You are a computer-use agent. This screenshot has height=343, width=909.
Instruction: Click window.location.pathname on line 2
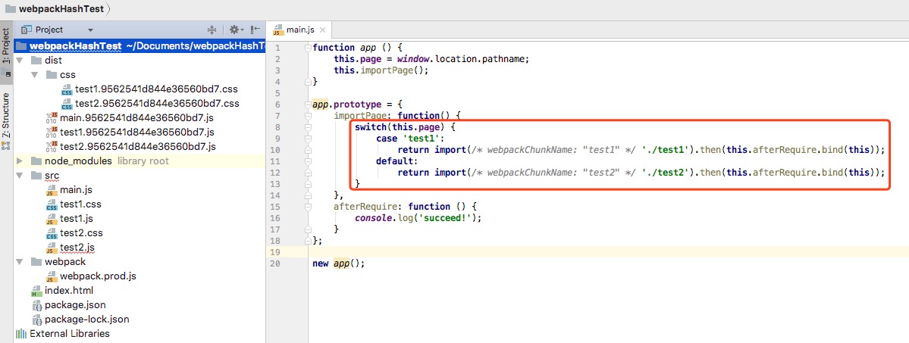(460, 59)
